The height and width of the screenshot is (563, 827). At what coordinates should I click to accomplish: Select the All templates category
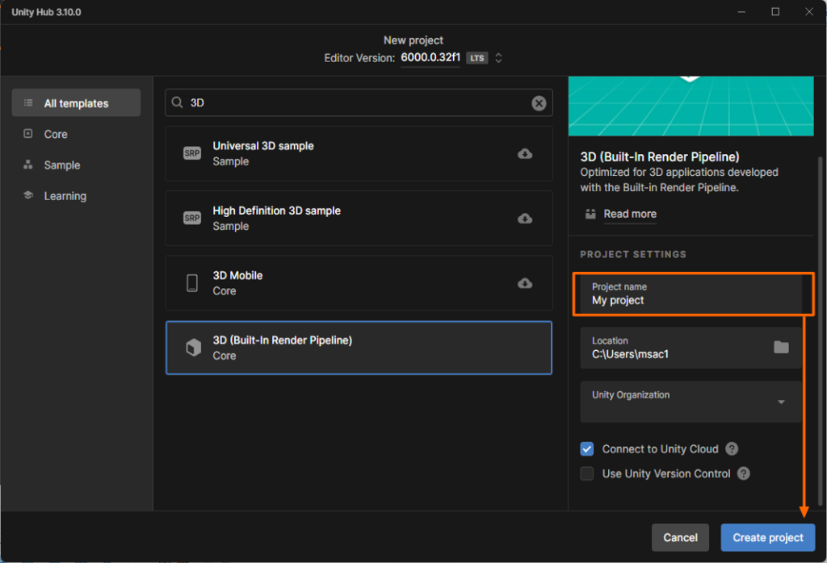tap(76, 103)
